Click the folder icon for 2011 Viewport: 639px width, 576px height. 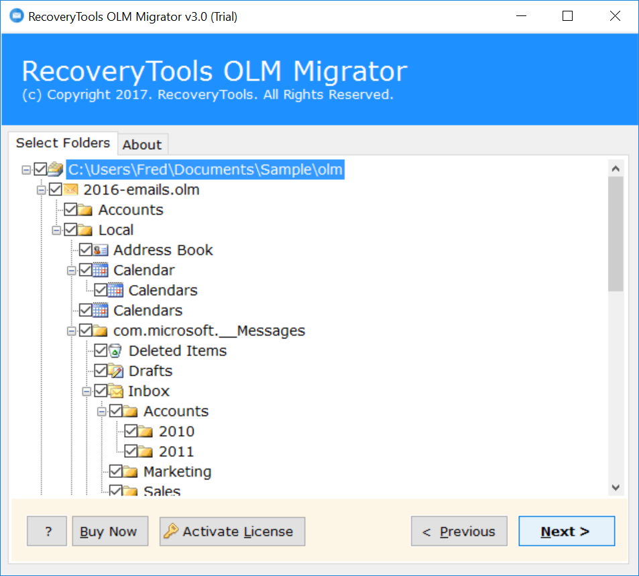(x=145, y=451)
